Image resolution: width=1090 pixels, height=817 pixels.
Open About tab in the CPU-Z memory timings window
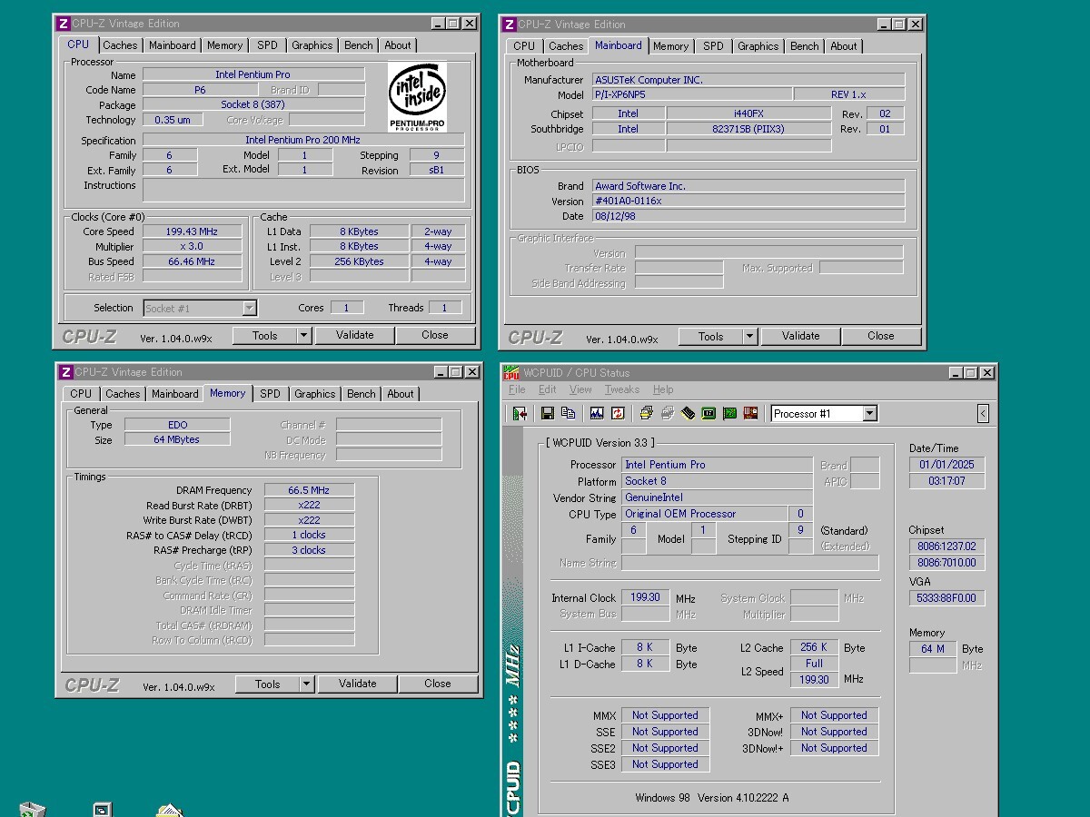[401, 394]
